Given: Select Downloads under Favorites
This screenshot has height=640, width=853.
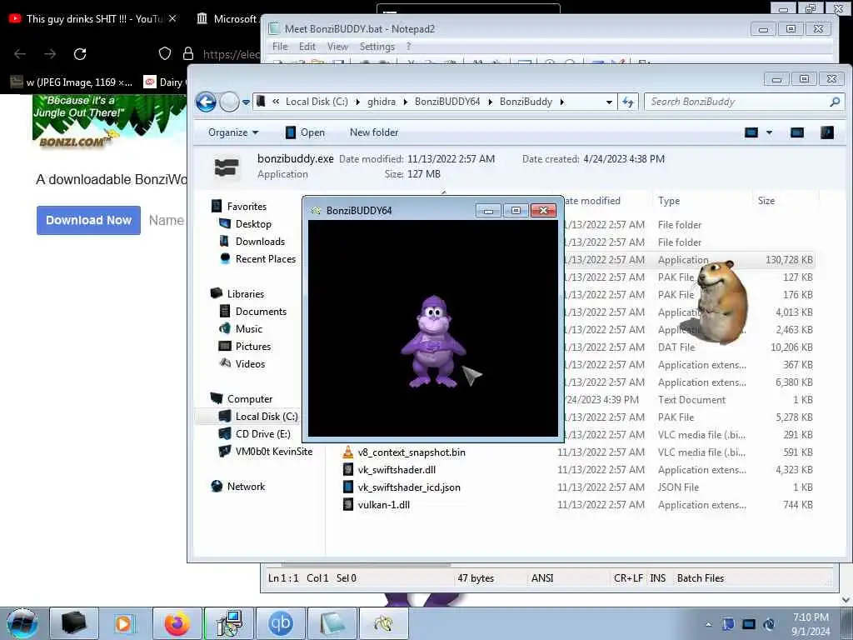Looking at the screenshot, I should point(260,241).
